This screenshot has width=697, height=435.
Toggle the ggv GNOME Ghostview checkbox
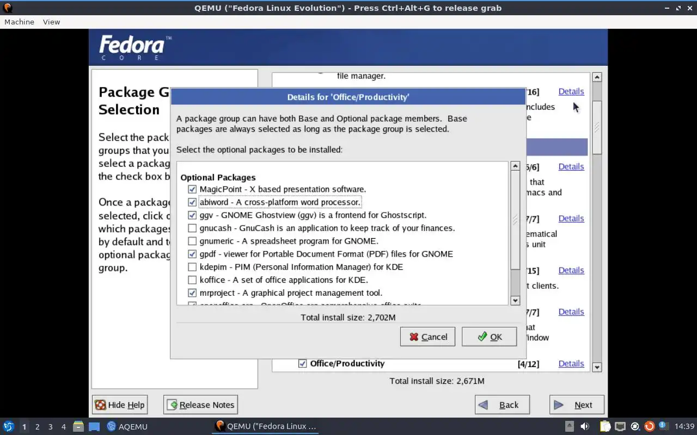click(192, 215)
